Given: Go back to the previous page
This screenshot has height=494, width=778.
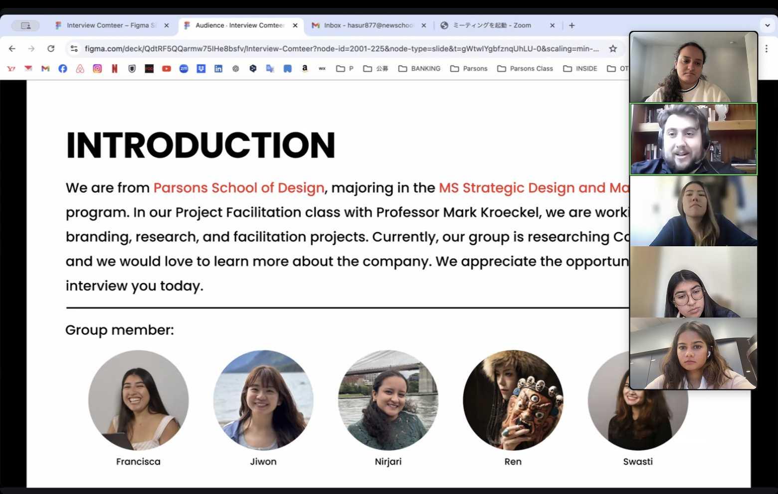Looking at the screenshot, I should tap(12, 48).
